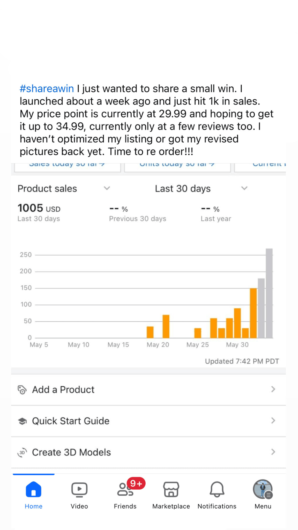Open the Marketplace storefront icon

(x=171, y=489)
